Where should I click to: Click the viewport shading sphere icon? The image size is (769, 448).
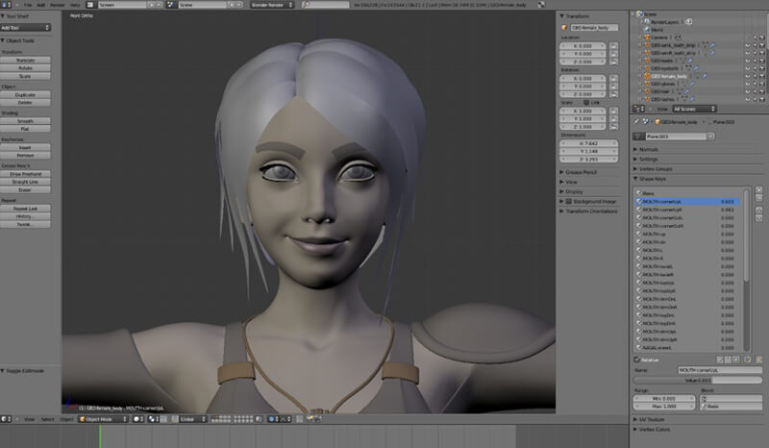click(x=137, y=419)
